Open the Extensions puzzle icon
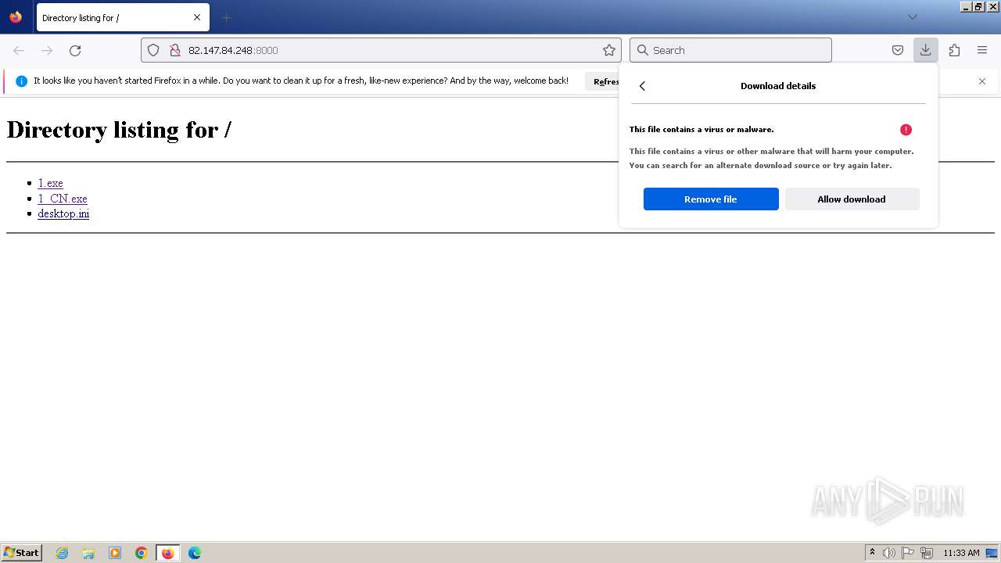Viewport: 1001px width, 563px height. coord(954,50)
